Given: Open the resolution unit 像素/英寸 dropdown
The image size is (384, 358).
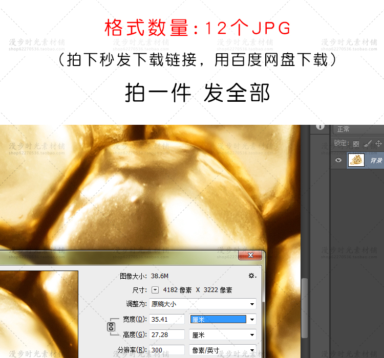Looking at the screenshot, I should (223, 350).
